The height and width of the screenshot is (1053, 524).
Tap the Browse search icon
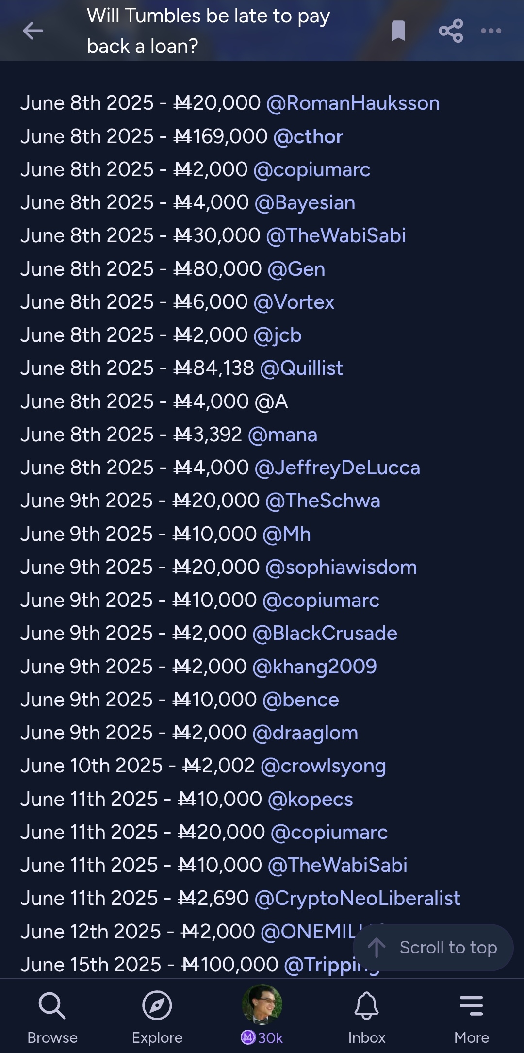click(52, 1006)
